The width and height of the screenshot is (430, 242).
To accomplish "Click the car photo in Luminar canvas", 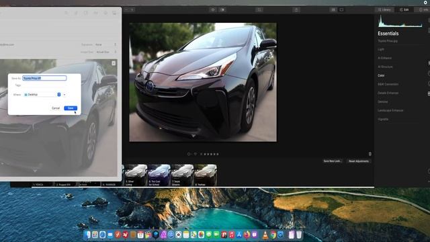I will click(203, 82).
